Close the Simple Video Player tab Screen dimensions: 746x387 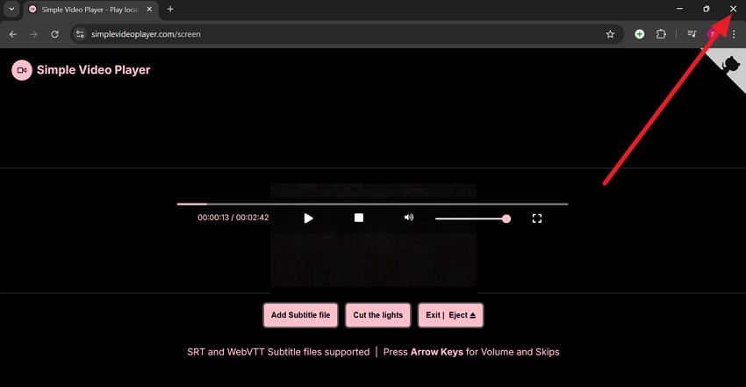(x=149, y=9)
